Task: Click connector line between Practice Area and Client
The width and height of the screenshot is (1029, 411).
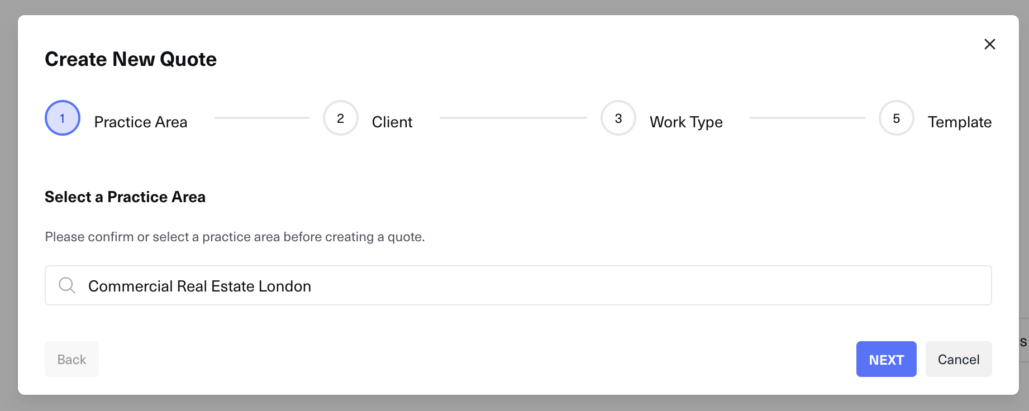Action: click(261, 118)
